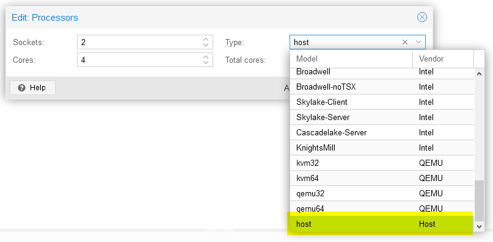Click into the Type combo box text field
493x242 pixels.
(346, 42)
